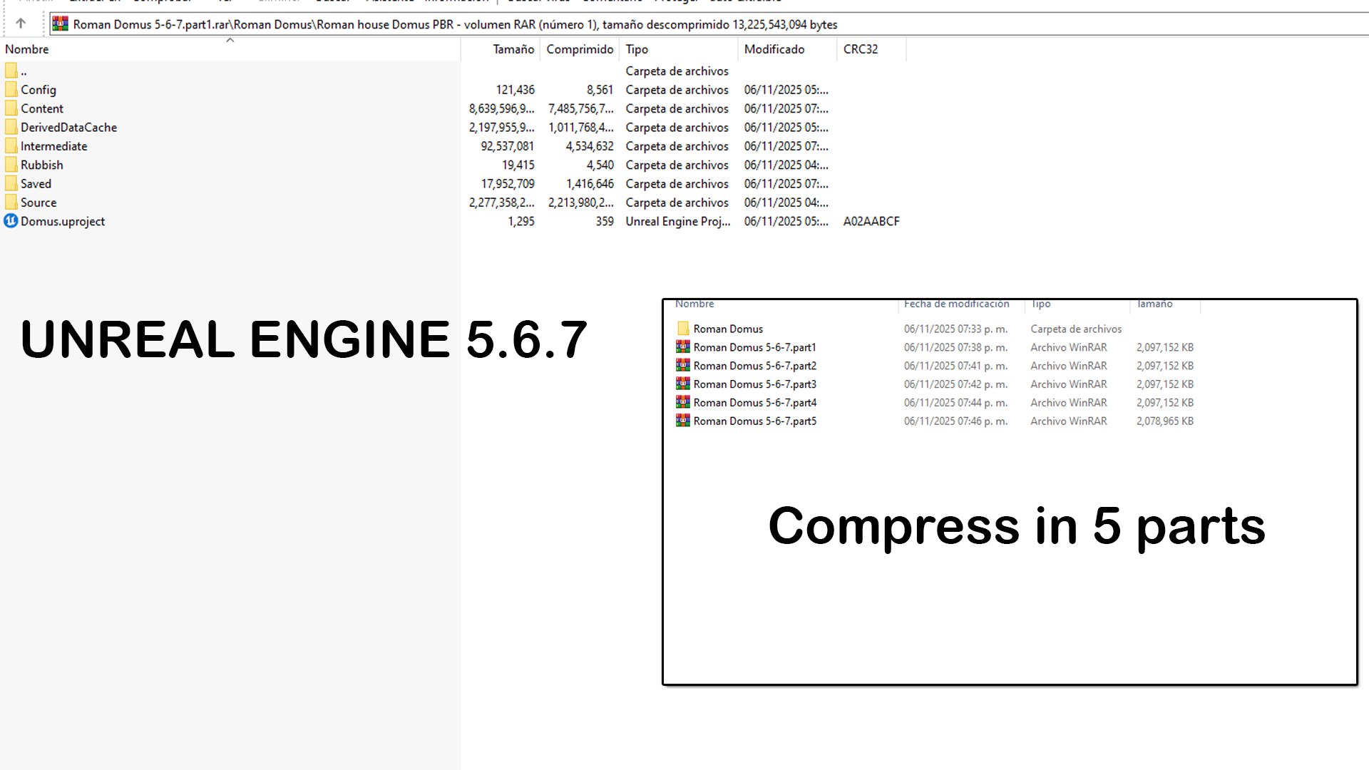This screenshot has width=1369, height=770.
Task: Click the WinRAR archive icon in address bar
Action: [61, 24]
